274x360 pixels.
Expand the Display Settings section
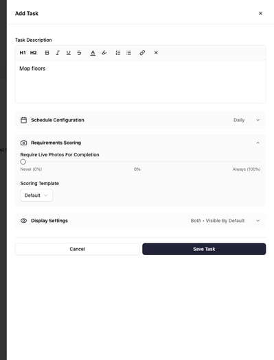click(140, 221)
